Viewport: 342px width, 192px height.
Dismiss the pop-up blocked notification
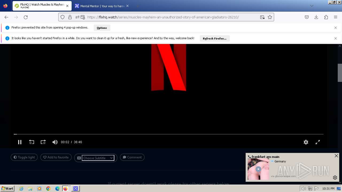pos(336,28)
